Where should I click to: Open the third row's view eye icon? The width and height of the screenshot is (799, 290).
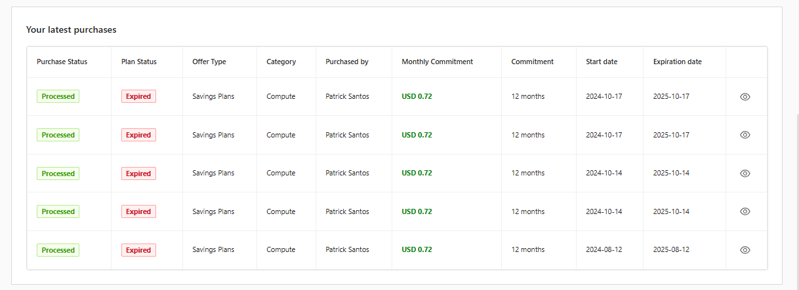(x=745, y=173)
